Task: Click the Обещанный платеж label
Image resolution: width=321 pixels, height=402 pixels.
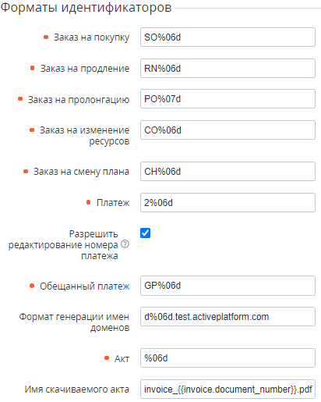Action: 84,286
